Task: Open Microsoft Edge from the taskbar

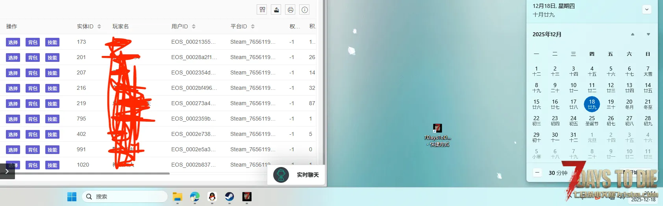Action: pos(195,197)
